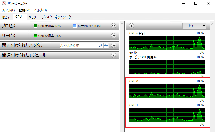
Task: Click the magnifier icon in handle search
Action: [x=100, y=46]
